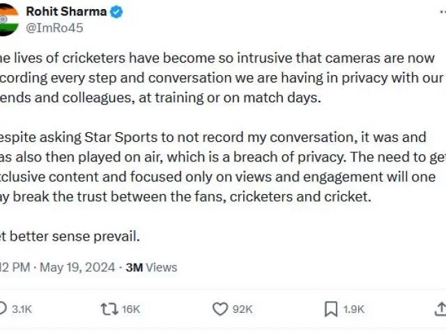Like the tweet with the heart icon
446x331 pixels.
pyautogui.click(x=220, y=309)
